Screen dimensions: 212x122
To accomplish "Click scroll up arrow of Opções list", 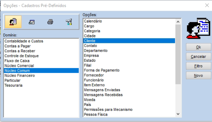I will pyautogui.click(x=178, y=22).
